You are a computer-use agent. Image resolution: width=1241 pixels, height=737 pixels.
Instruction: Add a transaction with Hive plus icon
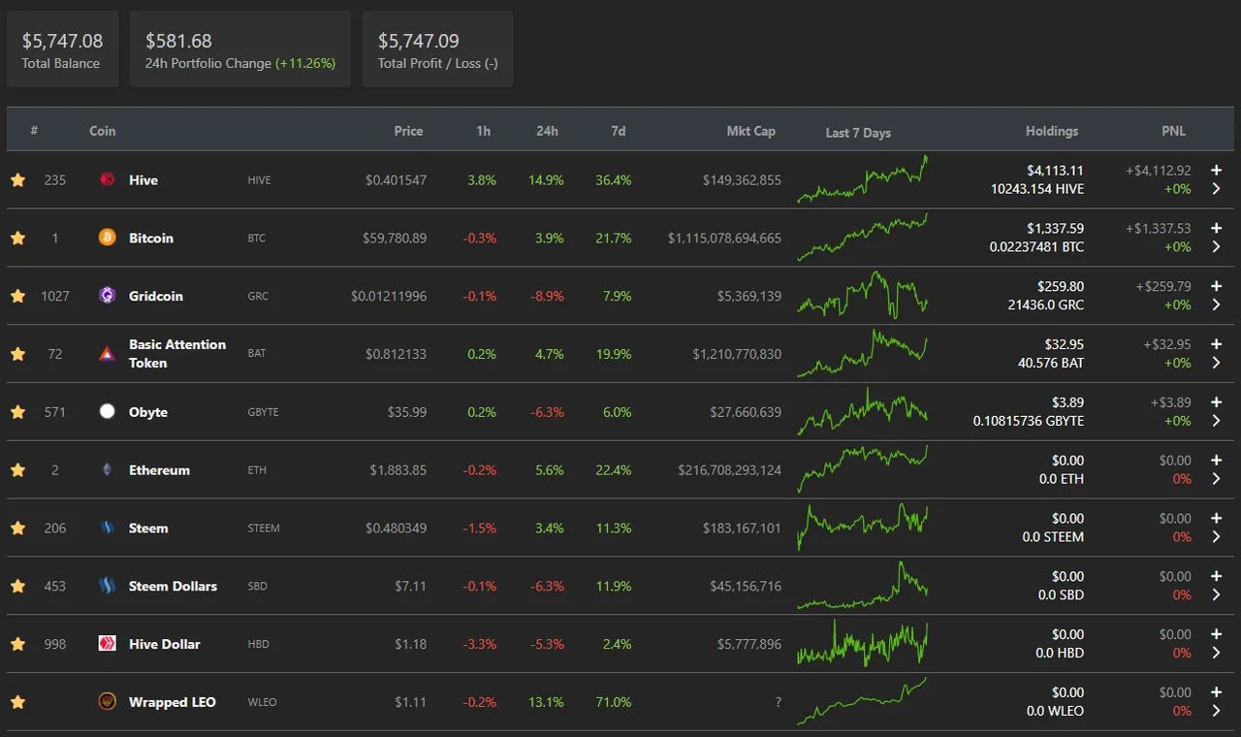click(1216, 170)
